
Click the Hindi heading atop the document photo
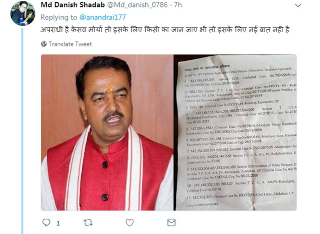click(x=207, y=68)
